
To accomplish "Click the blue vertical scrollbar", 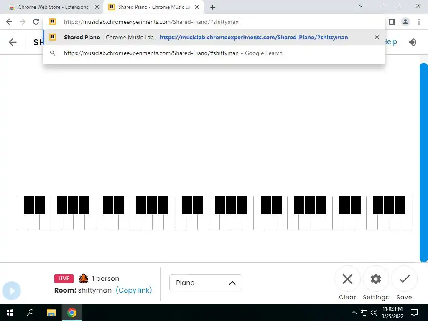I will [x=424, y=163].
